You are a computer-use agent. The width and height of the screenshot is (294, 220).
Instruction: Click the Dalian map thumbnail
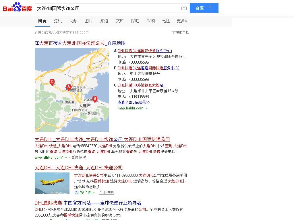coord(72,90)
